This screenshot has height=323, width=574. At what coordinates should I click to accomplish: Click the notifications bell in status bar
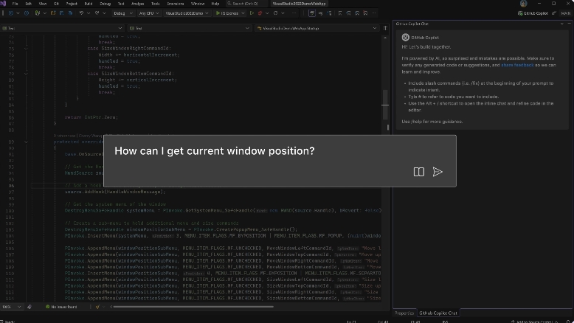pos(569,322)
